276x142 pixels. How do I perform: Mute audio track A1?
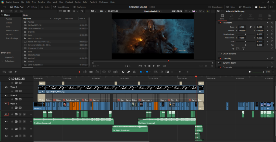(24, 114)
